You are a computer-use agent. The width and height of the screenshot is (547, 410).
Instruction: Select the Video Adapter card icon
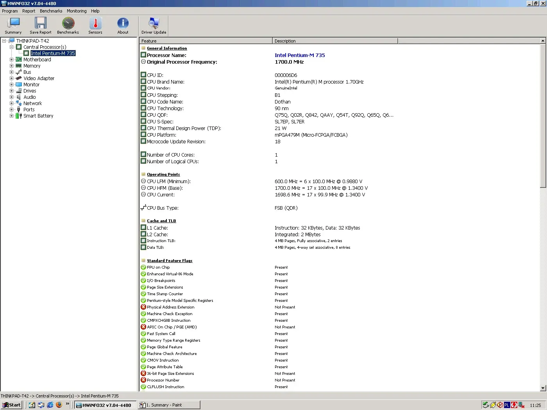coord(19,78)
